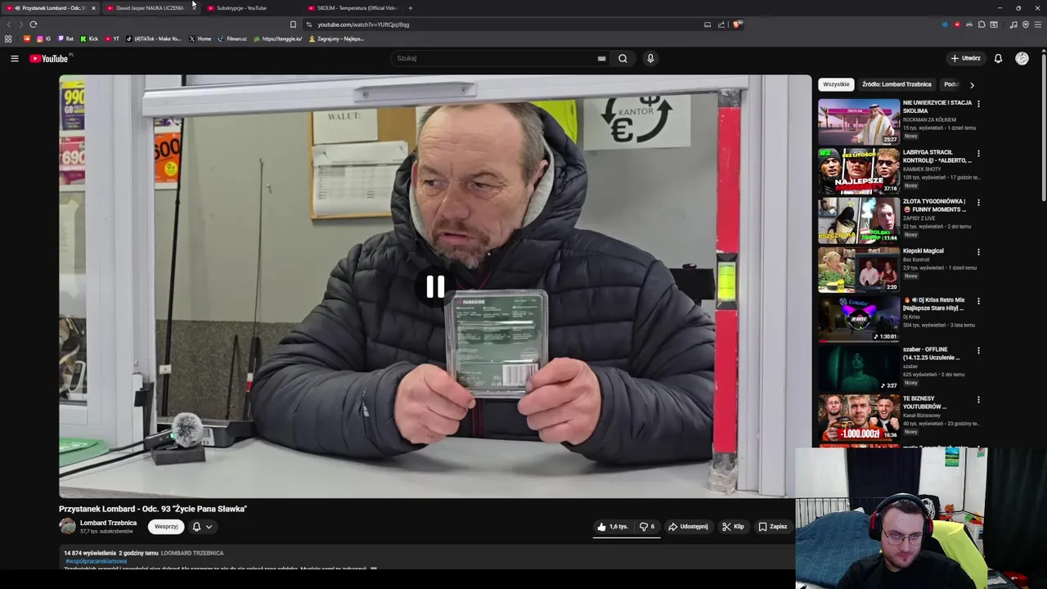
Task: Open options menu for szaber - OFFLINE video
Action: tap(978, 350)
